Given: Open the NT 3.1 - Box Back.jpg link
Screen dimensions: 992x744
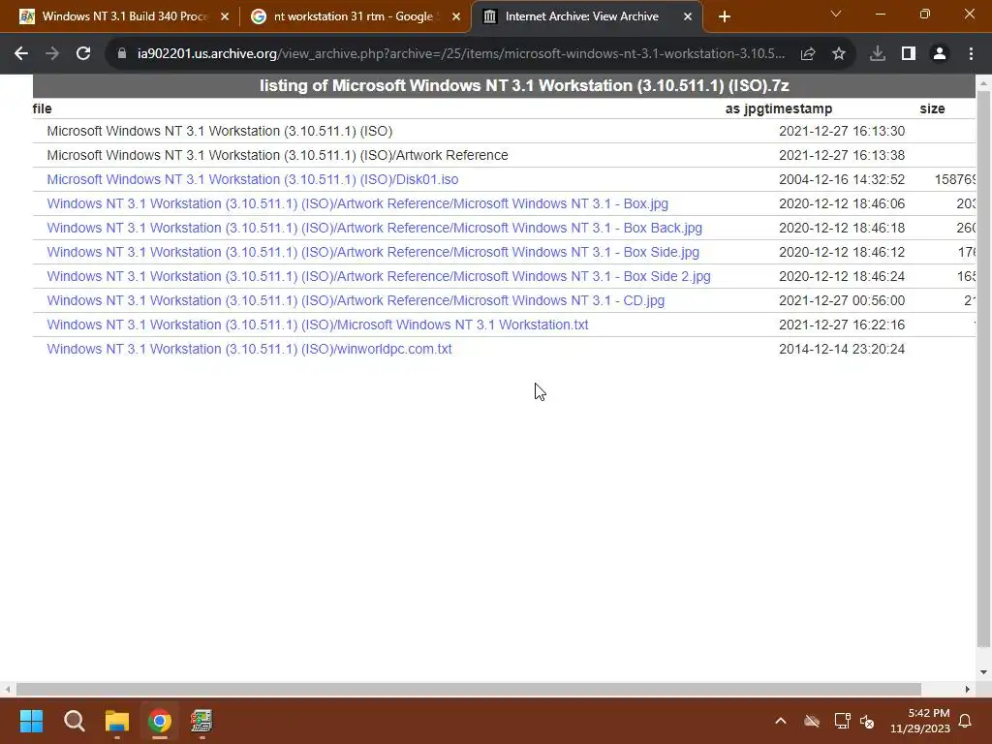Looking at the screenshot, I should [x=375, y=228].
